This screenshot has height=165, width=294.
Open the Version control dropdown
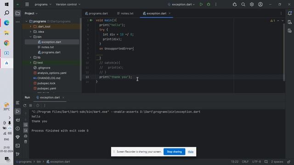pyautogui.click(x=68, y=4)
